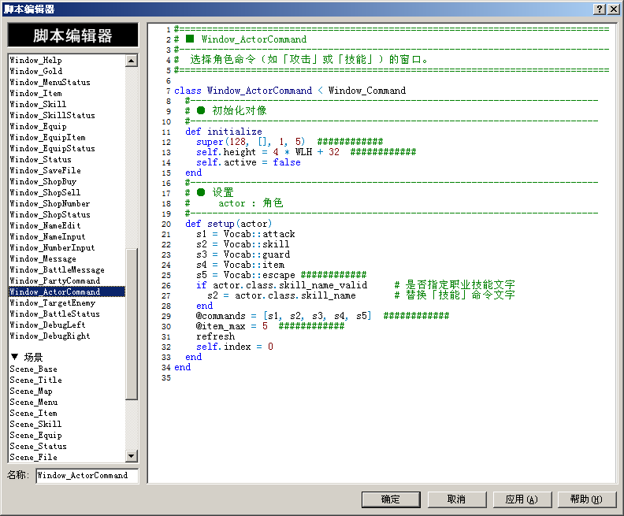Click the script list scroll down arrow
Viewport: 624px width, 516px height.
pyautogui.click(x=132, y=456)
